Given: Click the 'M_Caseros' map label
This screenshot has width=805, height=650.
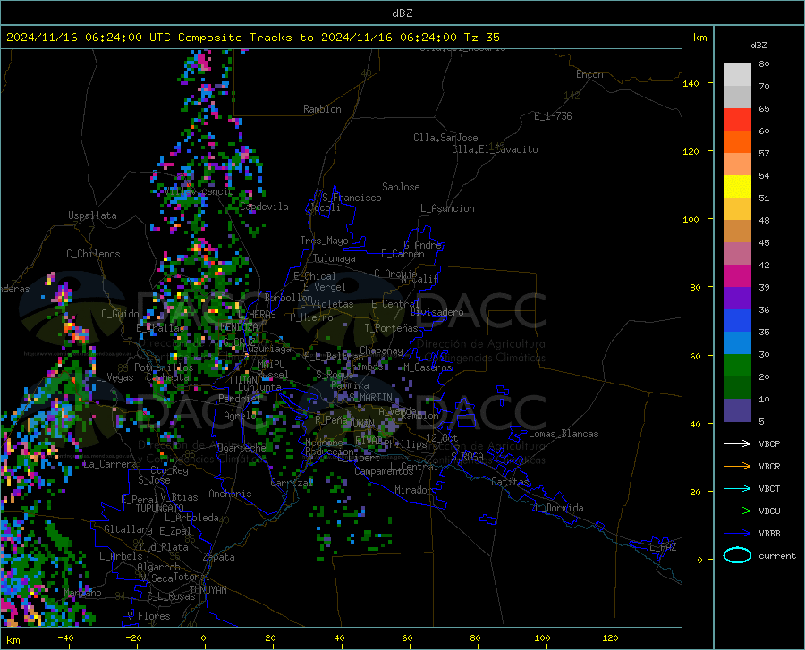Looking at the screenshot, I should [428, 367].
